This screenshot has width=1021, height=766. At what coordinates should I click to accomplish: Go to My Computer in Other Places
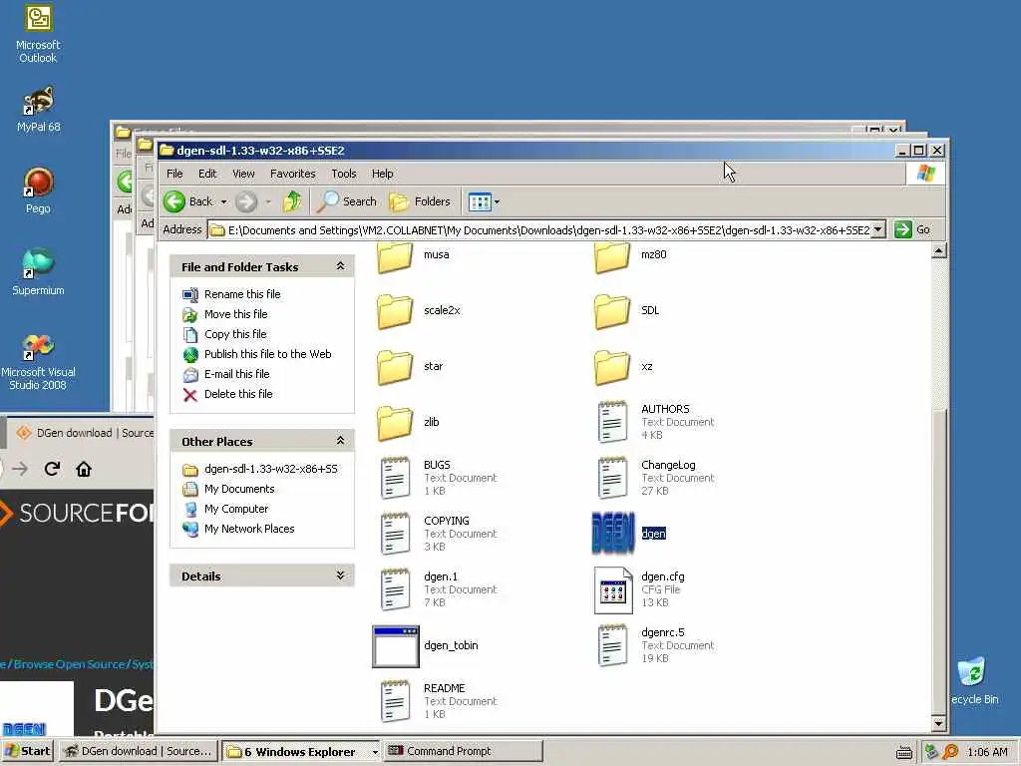click(x=235, y=509)
